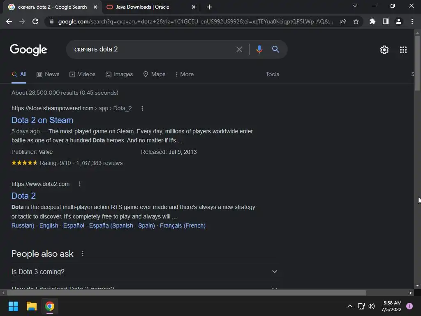Open the notification badge in tray
This screenshot has width=421, height=316.
[x=409, y=306]
